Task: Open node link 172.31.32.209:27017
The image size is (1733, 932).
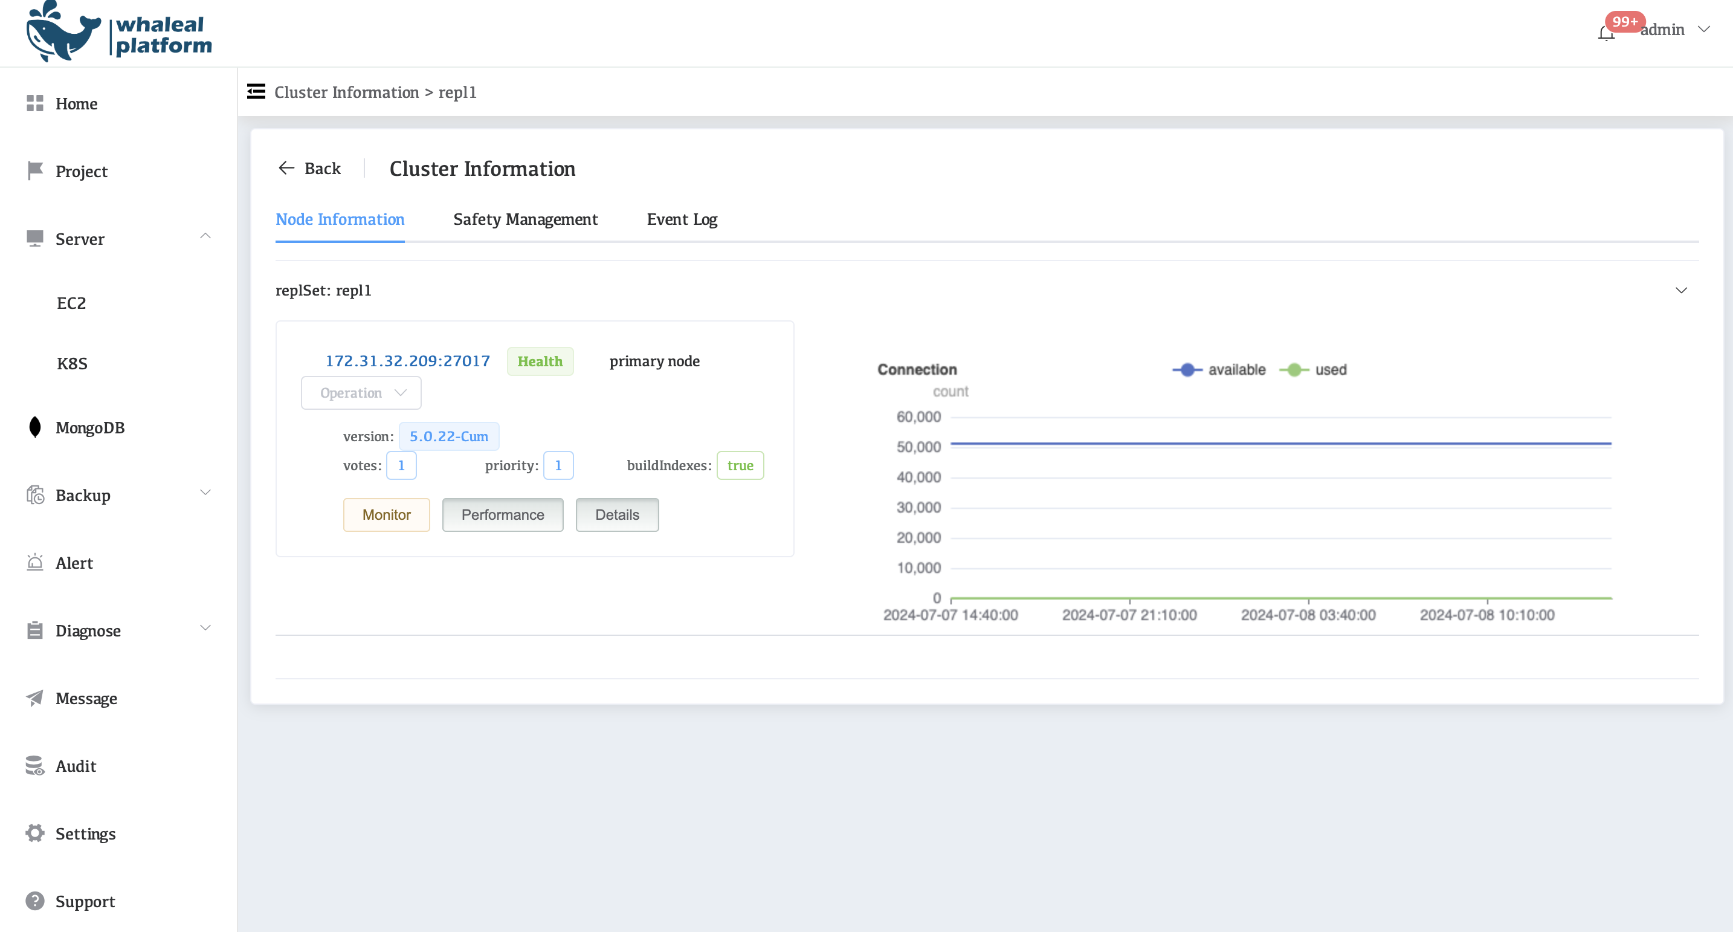Action: [408, 361]
